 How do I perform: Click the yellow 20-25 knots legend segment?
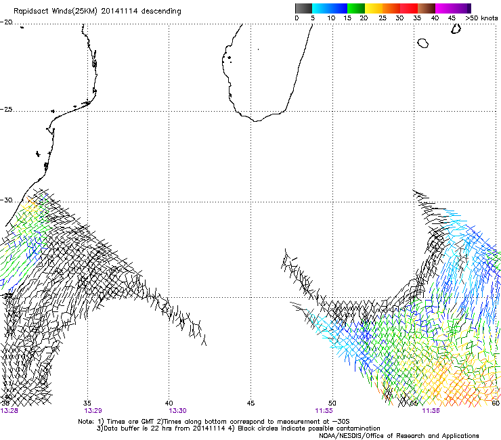click(x=374, y=8)
